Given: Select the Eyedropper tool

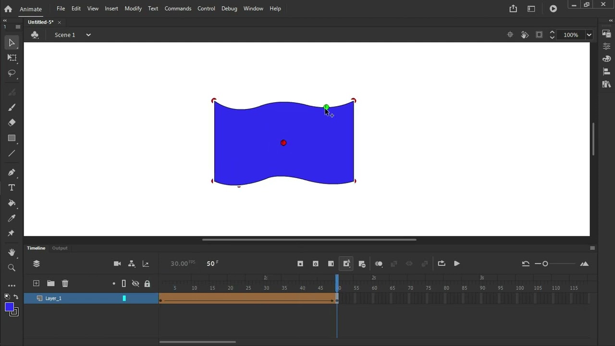Looking at the screenshot, I should point(12,218).
